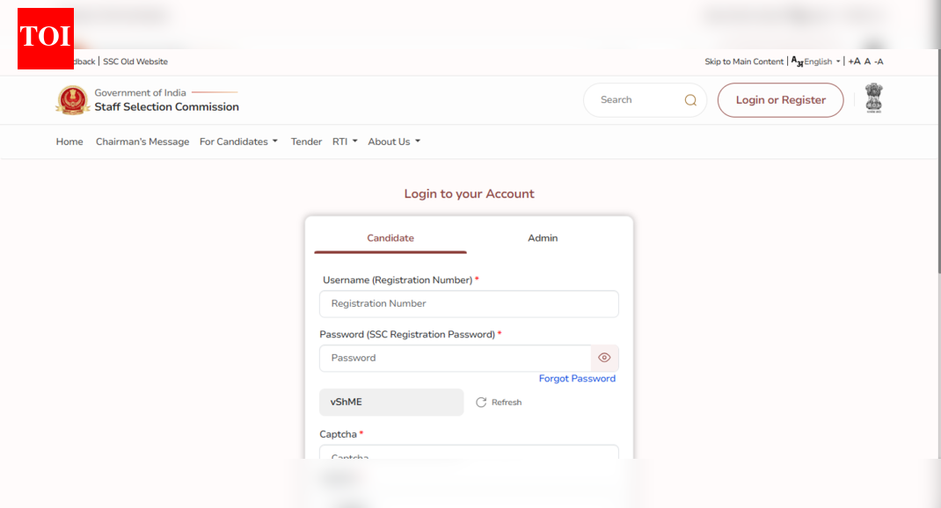Open the About Us dropdown

394,142
